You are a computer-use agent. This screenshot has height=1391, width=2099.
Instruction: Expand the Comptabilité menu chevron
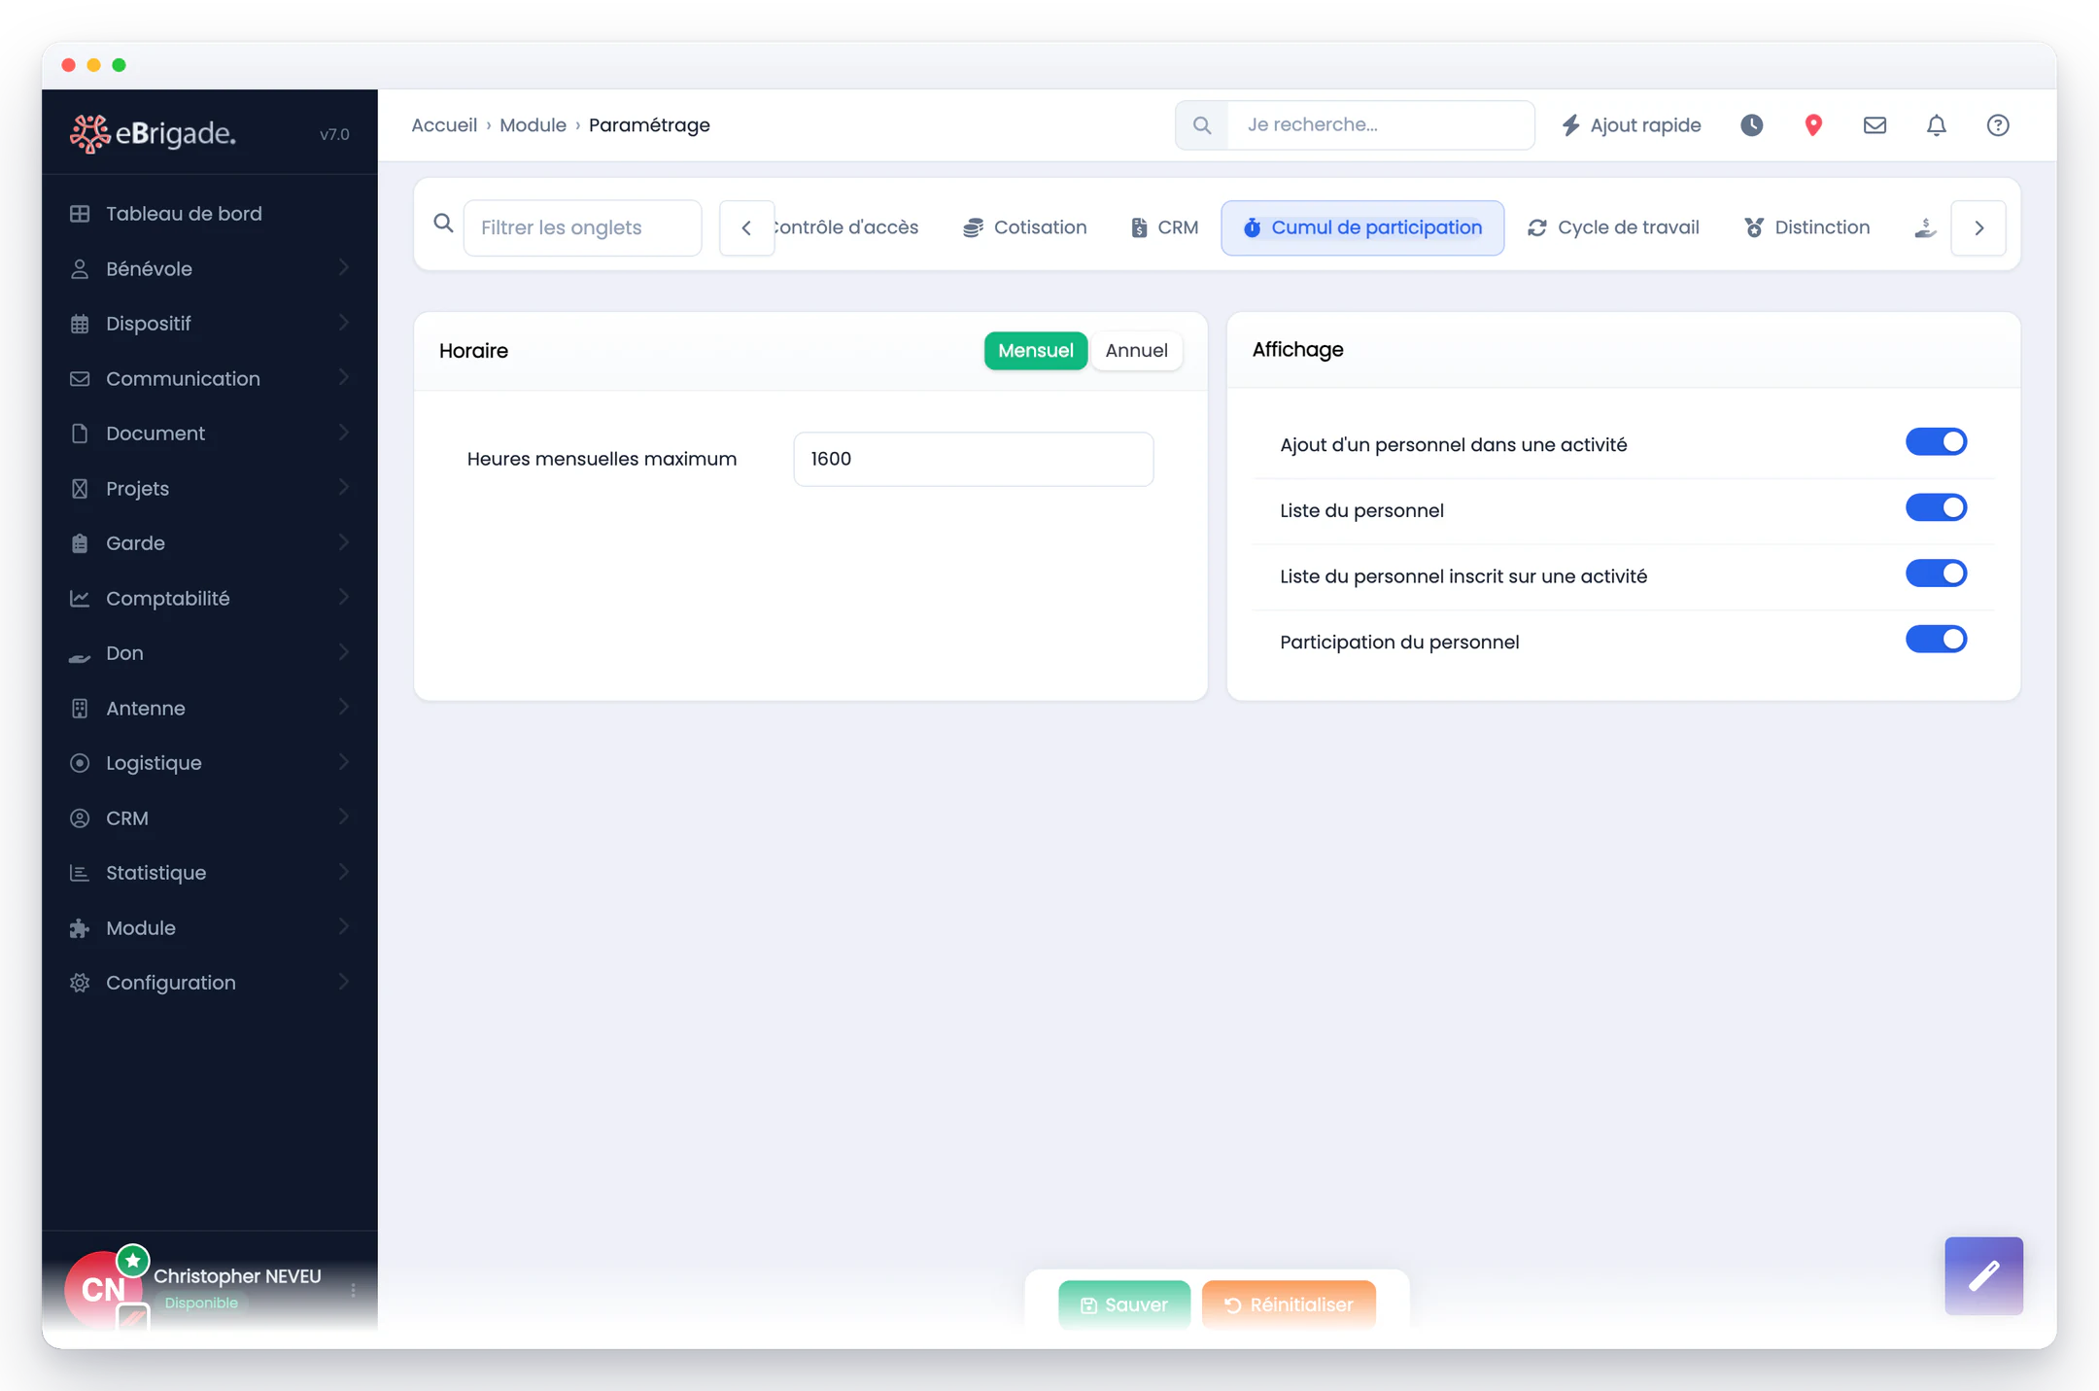point(344,597)
